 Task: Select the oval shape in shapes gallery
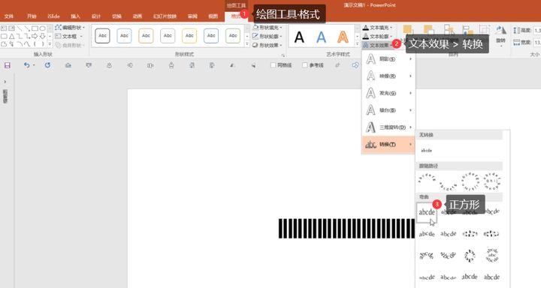42,28
